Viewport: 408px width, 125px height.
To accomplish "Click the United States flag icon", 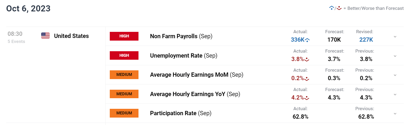I will point(45,36).
